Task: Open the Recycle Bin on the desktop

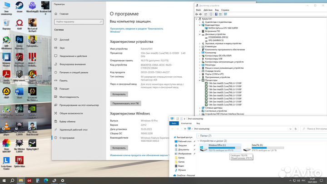Action: click(6, 24)
